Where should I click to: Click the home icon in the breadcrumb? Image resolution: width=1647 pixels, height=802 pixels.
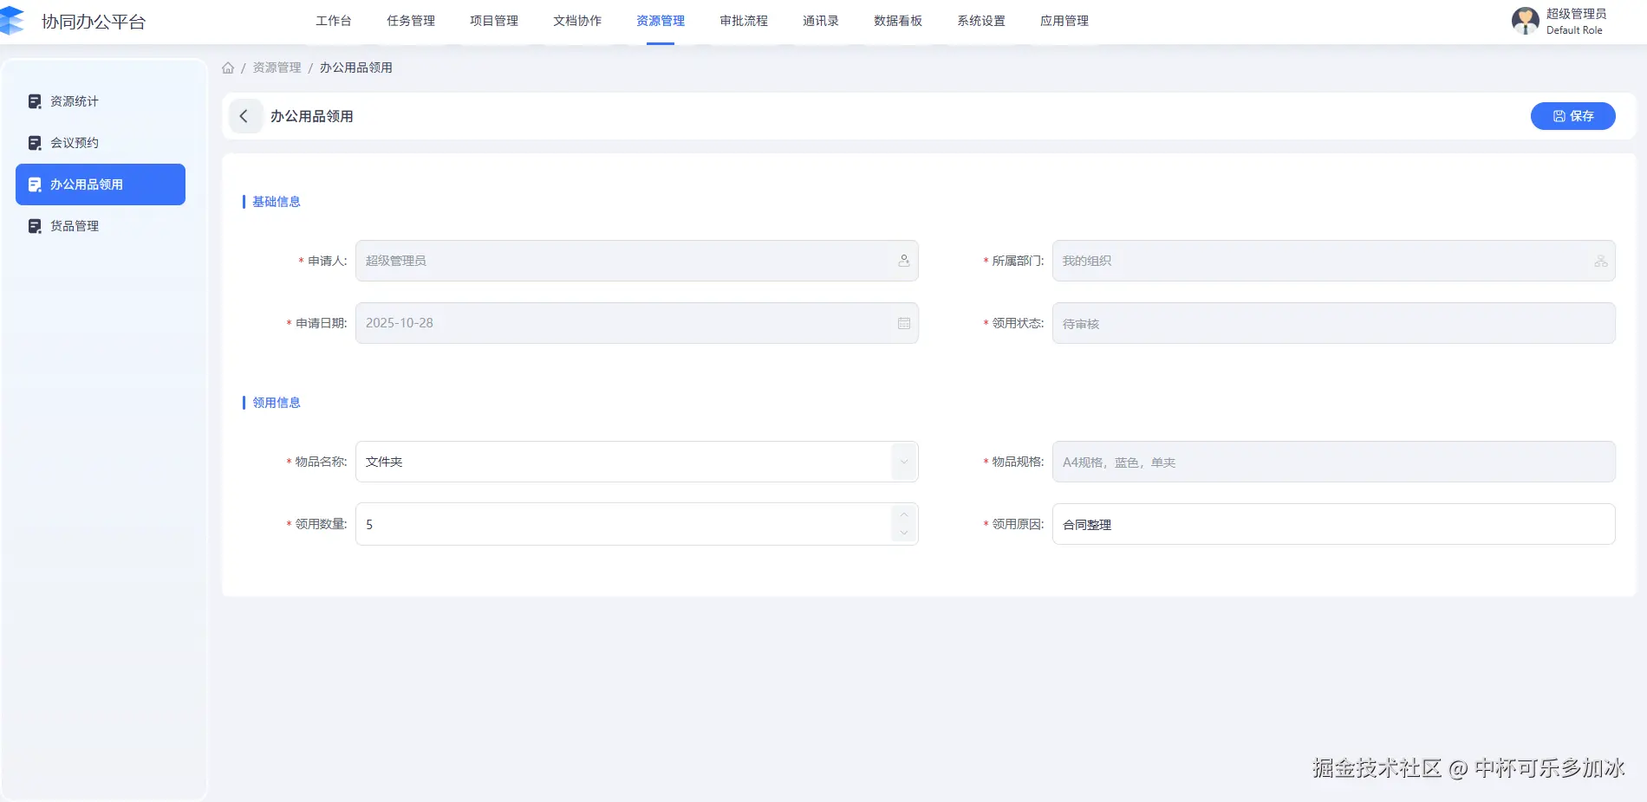click(x=228, y=68)
